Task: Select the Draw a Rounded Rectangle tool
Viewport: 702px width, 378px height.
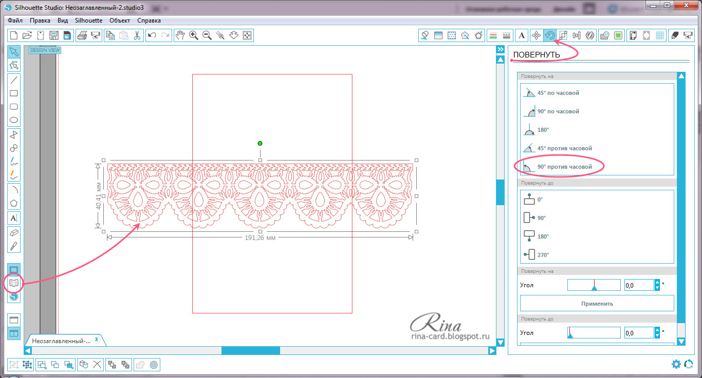Action: 14,107
